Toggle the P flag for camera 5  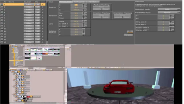43,15
